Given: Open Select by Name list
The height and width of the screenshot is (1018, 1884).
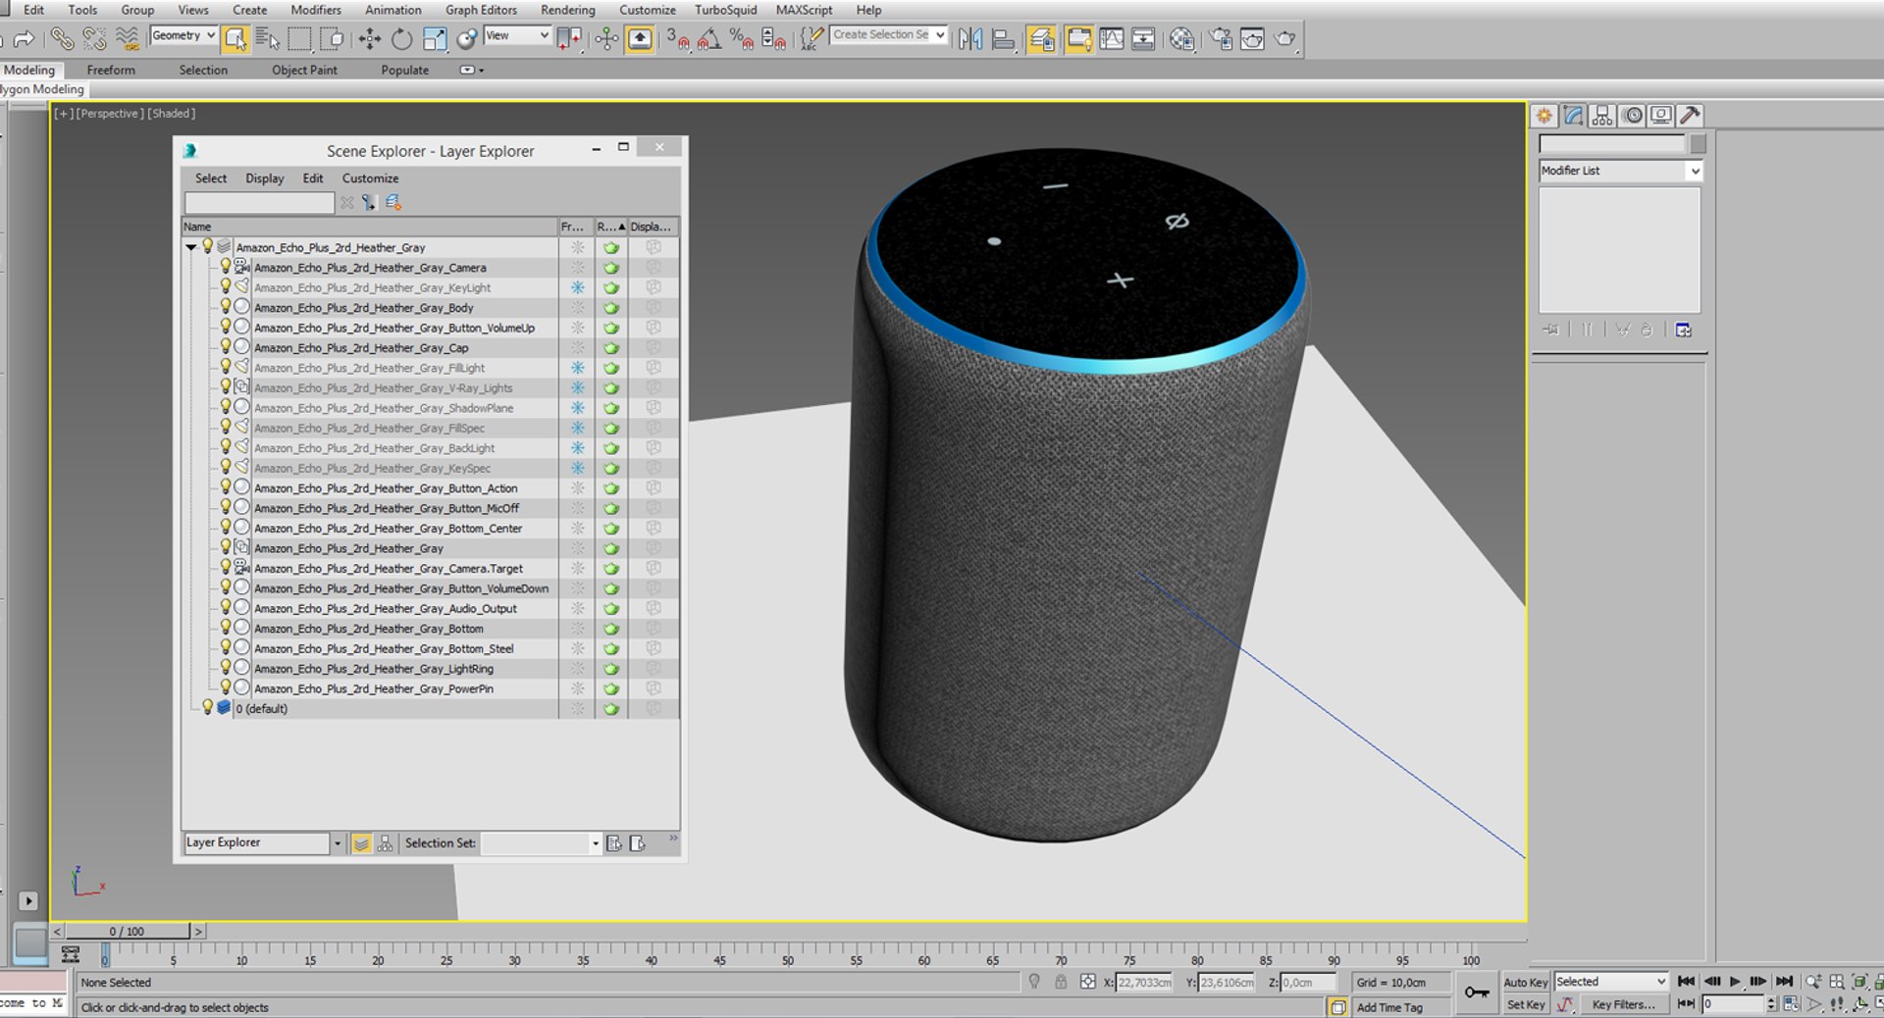Looking at the screenshot, I should pyautogui.click(x=267, y=38).
